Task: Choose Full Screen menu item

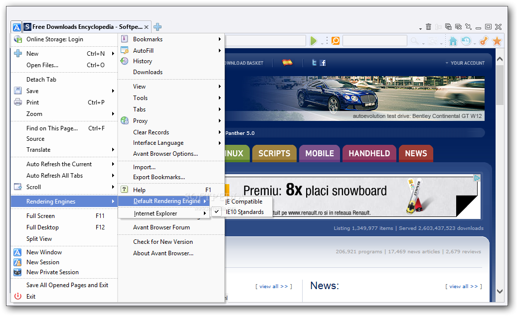Action: click(64, 215)
